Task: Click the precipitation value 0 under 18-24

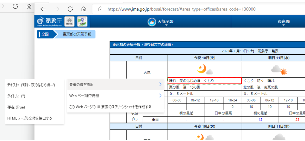Action: click(232, 107)
